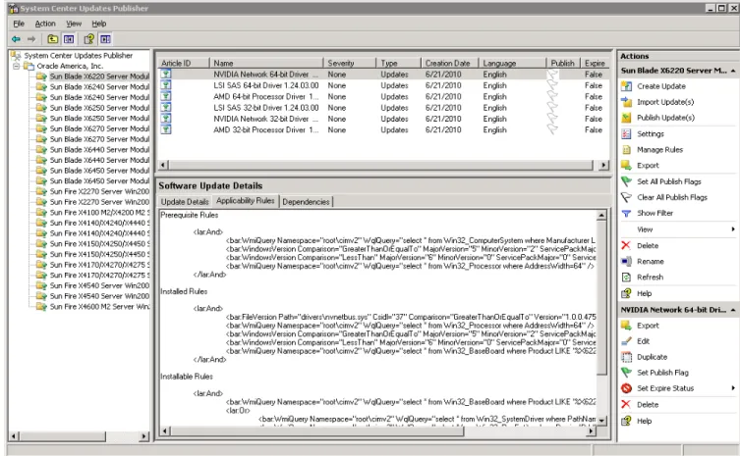The width and height of the screenshot is (740, 456).
Task: Click the tree pane horizontal scrollbar right arrow
Action: click(143, 436)
